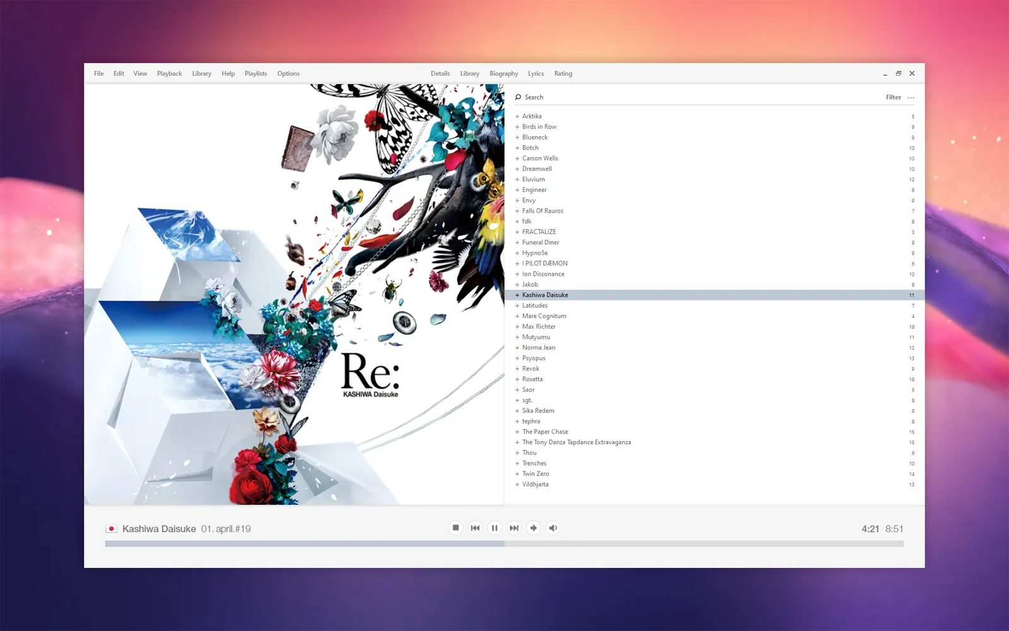
Task: Select The Tony Danza Tapdance Extravaganza
Action: (576, 442)
